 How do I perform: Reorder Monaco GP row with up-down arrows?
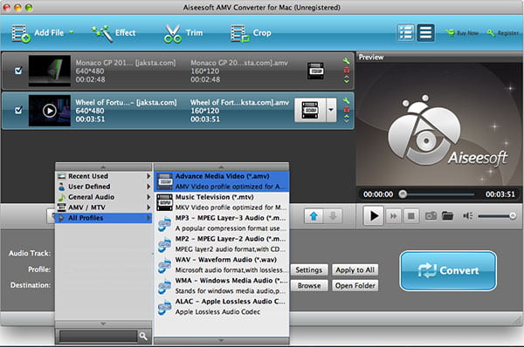point(347,79)
